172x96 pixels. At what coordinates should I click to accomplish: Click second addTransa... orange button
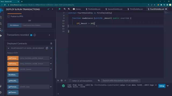point(13,64)
